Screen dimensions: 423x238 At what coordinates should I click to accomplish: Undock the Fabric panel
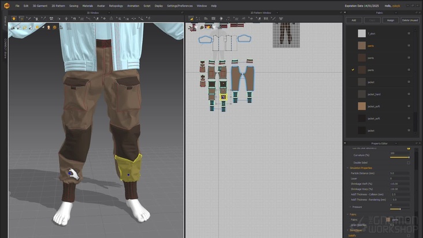click(417, 13)
